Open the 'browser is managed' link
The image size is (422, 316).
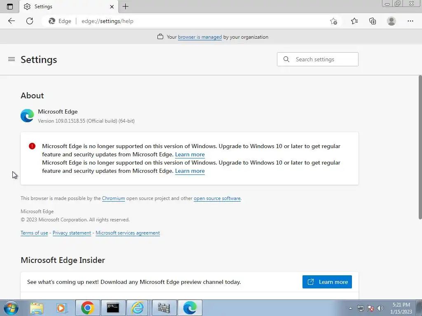200,37
